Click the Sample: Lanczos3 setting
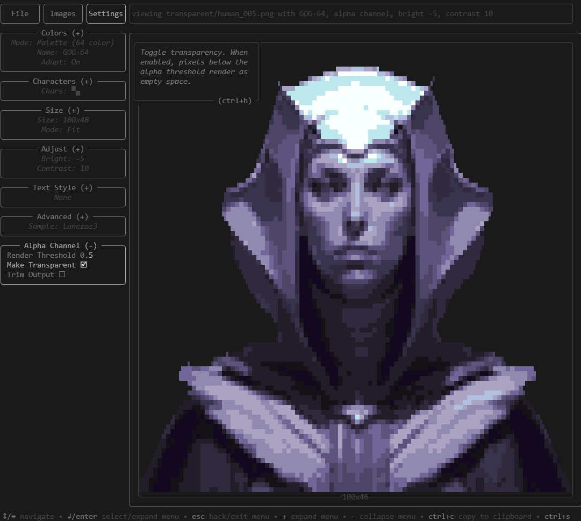This screenshot has width=581, height=521. click(x=63, y=226)
